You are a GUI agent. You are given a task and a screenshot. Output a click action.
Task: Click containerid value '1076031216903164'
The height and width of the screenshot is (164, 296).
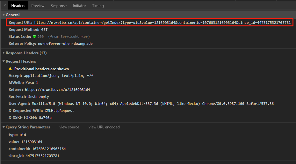coord(49,149)
